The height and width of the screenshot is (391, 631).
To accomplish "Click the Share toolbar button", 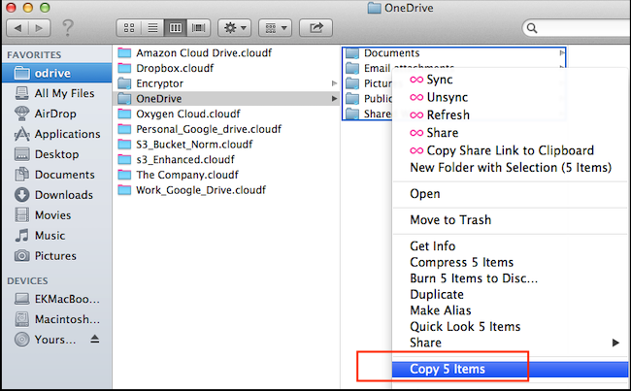I will [x=317, y=27].
